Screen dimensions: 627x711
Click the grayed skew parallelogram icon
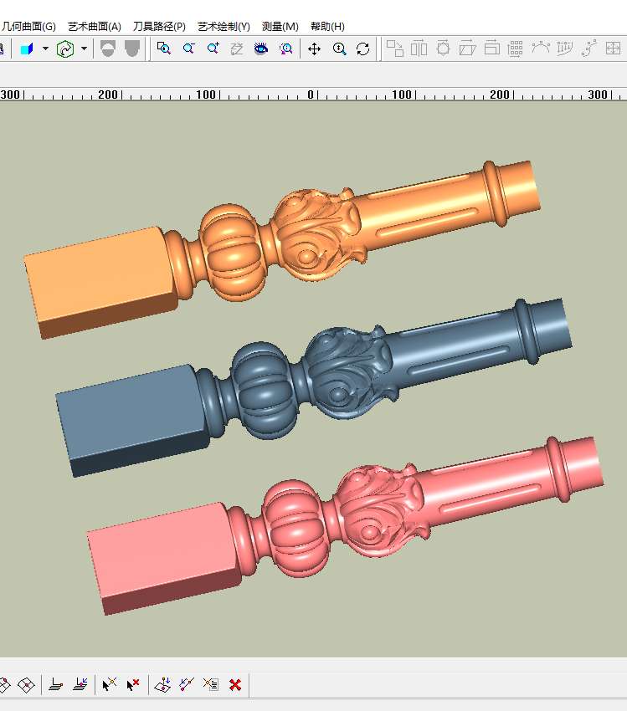click(x=467, y=48)
